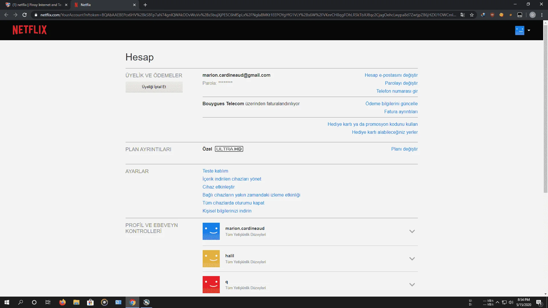Screen dimensions: 548x308
Task: Expand the marion.cardineaud profile chevron
Action: pos(412,231)
